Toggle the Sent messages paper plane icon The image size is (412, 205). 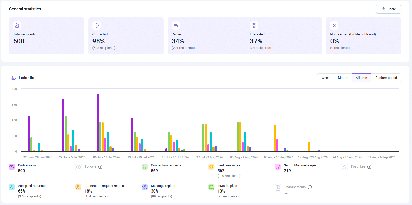click(211, 167)
